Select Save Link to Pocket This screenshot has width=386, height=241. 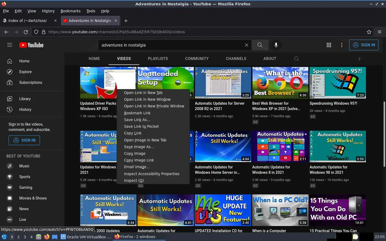(x=153, y=126)
